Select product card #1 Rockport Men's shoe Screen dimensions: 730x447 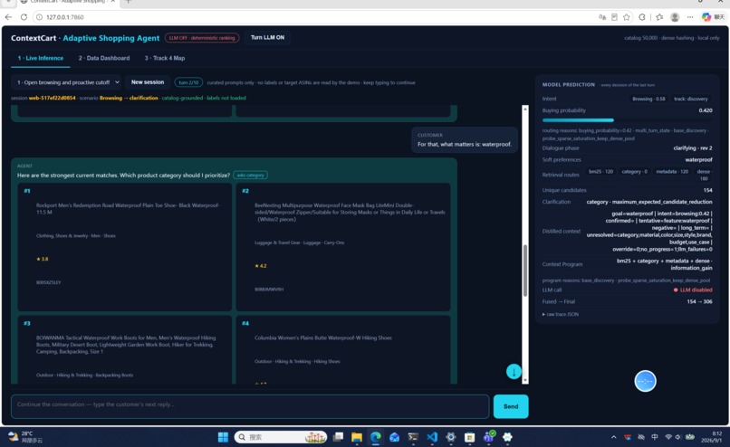tap(124, 247)
